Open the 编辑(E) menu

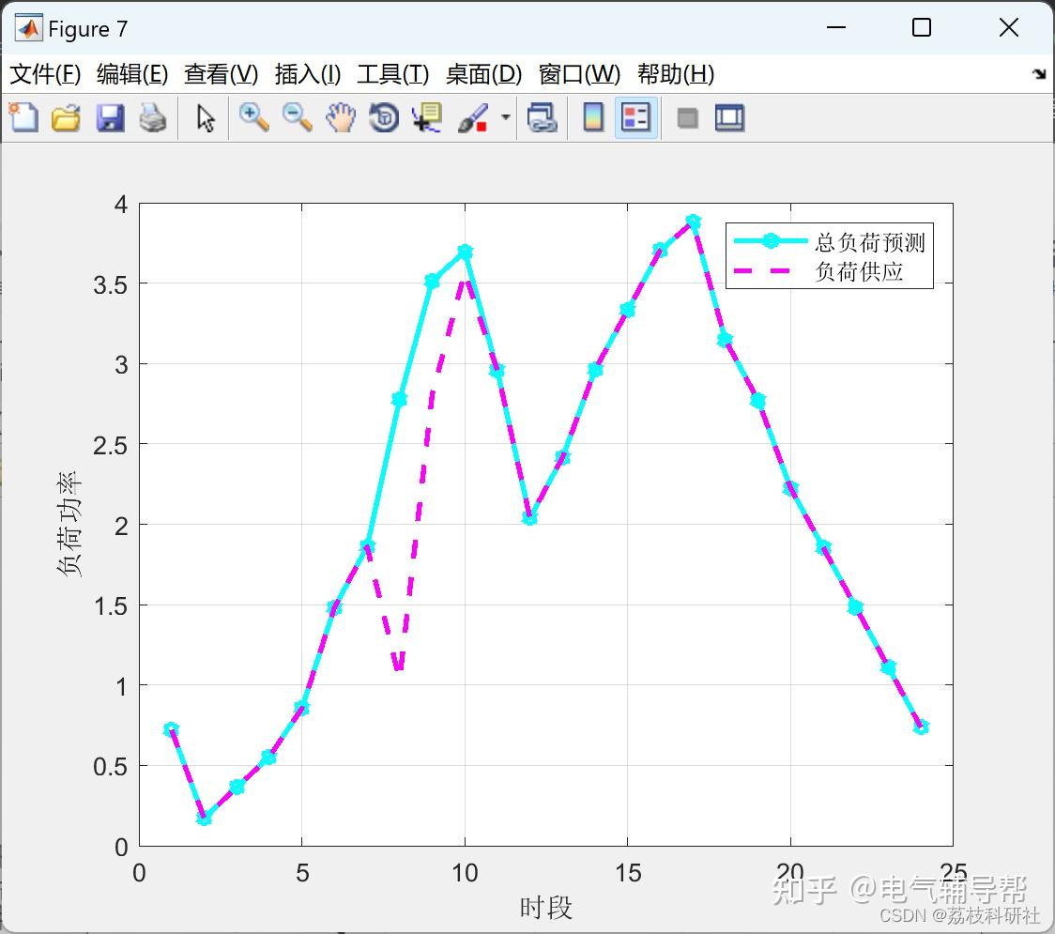pyautogui.click(x=132, y=74)
